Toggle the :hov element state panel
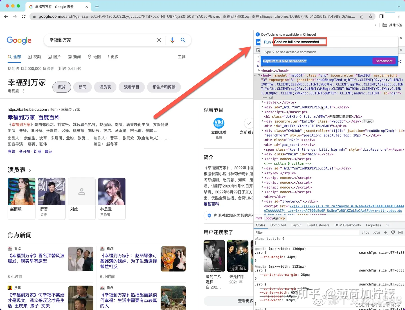The width and height of the screenshot is (405, 310). (x=366, y=232)
